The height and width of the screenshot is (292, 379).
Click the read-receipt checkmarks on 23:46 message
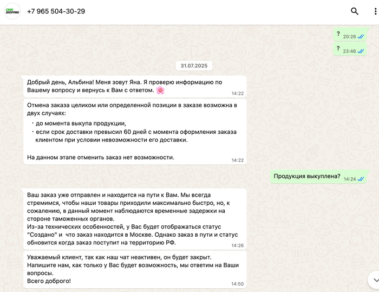pos(361,51)
